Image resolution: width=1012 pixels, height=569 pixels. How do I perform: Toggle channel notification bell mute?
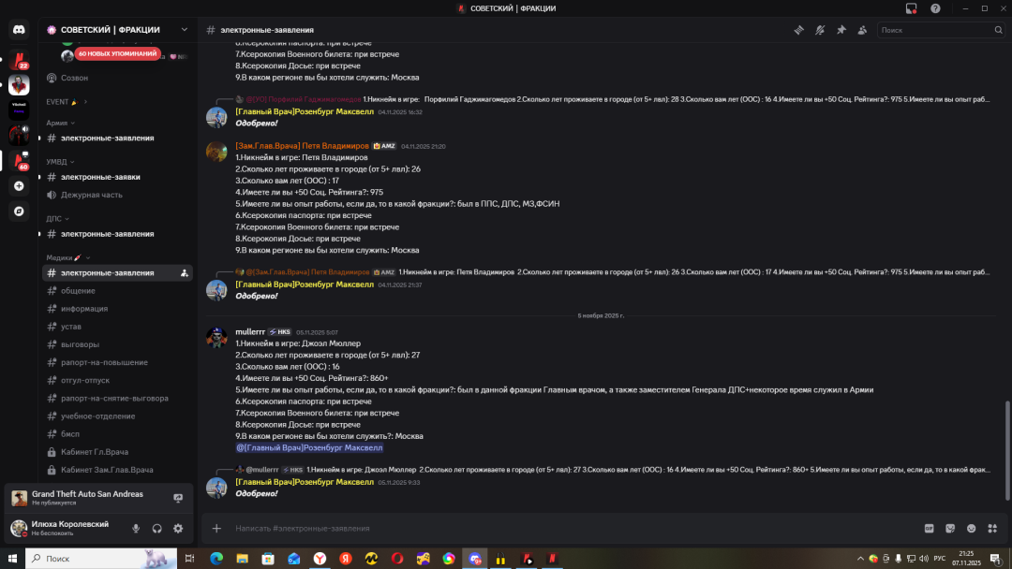click(820, 30)
